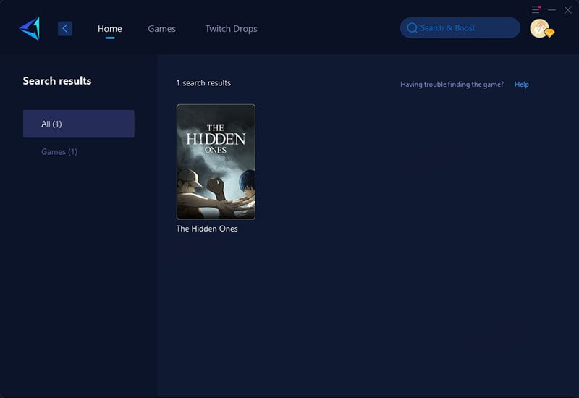Select the All (1) filter
579x398 pixels.
pos(79,124)
